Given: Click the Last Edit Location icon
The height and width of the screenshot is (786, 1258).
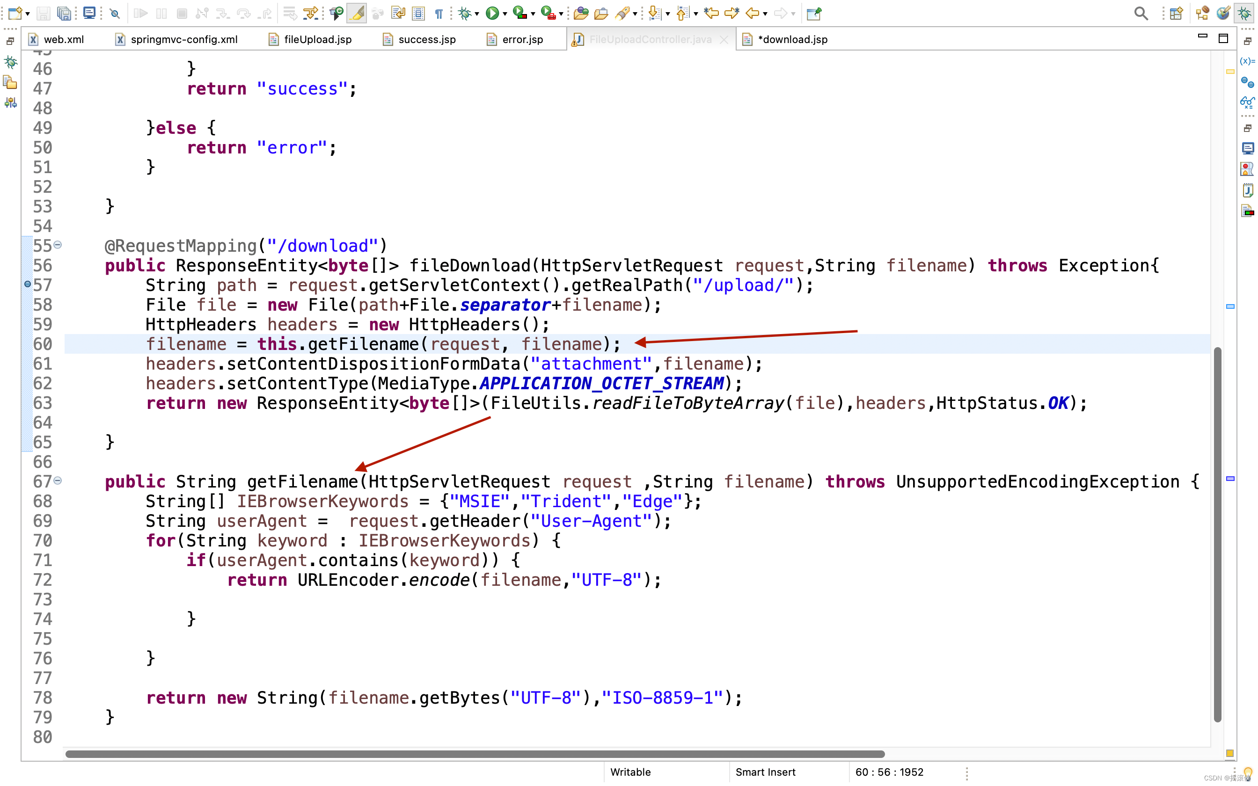Looking at the screenshot, I should (x=711, y=13).
